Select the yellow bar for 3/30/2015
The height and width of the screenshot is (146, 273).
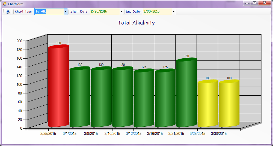click(229, 103)
